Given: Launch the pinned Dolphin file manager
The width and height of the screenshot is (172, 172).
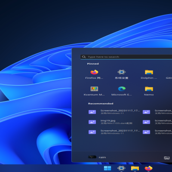Looking at the screenshot, I should tap(149, 74).
